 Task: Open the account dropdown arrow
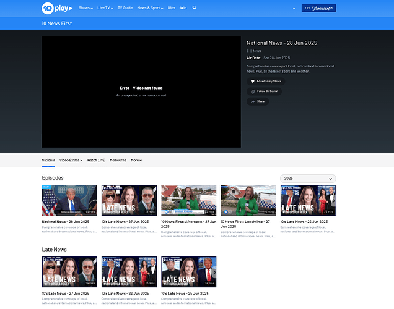(x=294, y=9)
